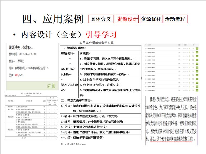Click the red 引导学习 text
This screenshot has height=154, width=206.
[x=101, y=34]
